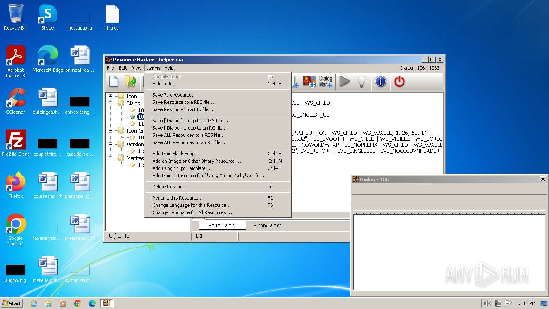Click the light bulb toolbar icon
The width and height of the screenshot is (549, 309).
pos(362,81)
